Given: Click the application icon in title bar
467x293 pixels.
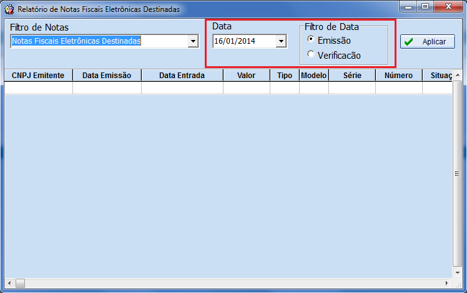Looking at the screenshot, I should pos(9,9).
